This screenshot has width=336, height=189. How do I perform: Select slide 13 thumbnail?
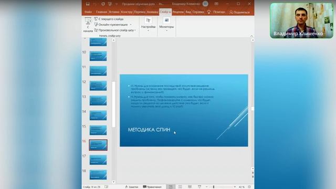coord(98,100)
